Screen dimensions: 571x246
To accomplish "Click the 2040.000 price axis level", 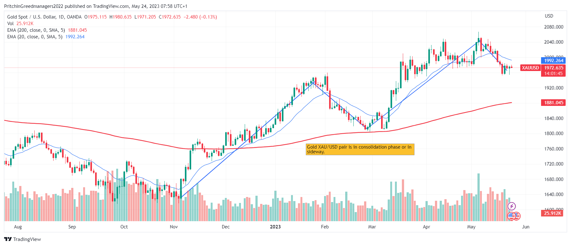I will click(x=554, y=42).
